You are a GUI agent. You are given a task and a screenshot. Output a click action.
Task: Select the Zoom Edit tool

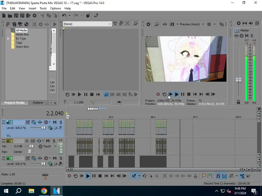(x=157, y=176)
